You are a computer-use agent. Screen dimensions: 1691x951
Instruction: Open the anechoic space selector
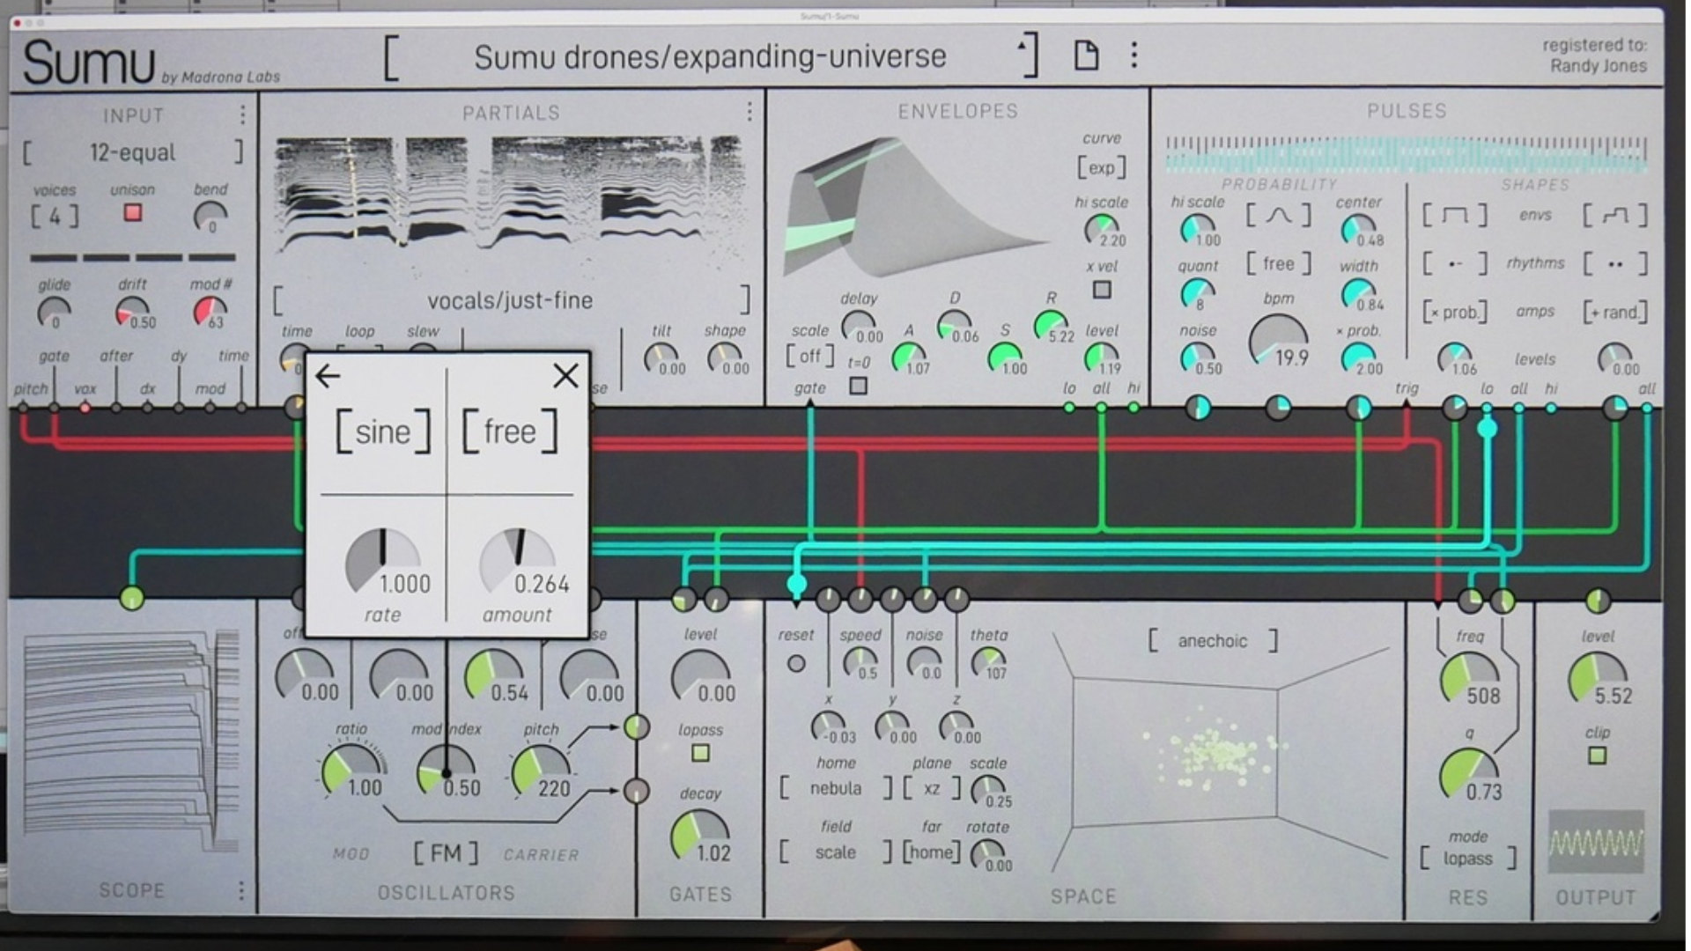[1212, 641]
